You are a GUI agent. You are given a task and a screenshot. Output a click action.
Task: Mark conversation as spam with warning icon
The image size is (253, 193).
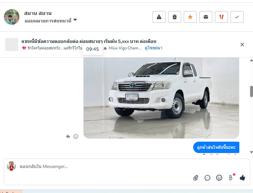[159, 17]
